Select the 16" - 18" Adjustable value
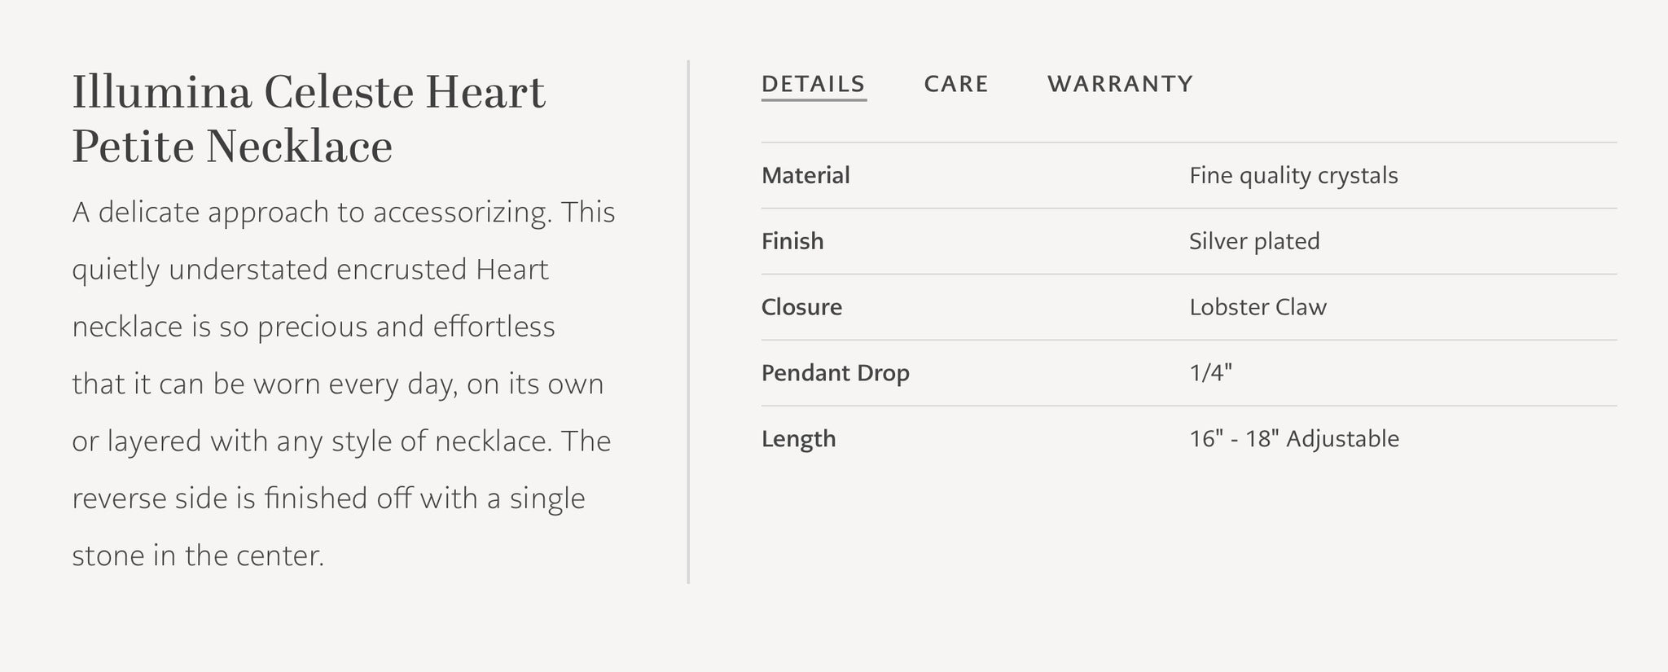1668x672 pixels. [1293, 439]
